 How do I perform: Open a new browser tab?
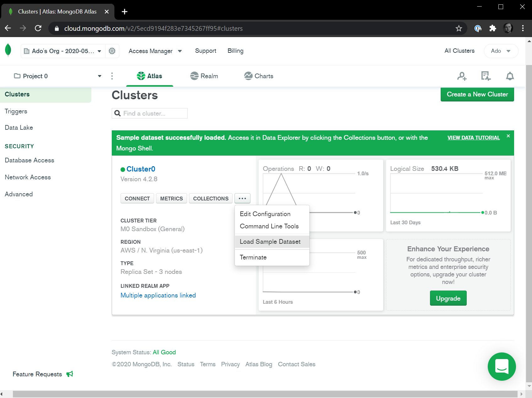click(x=125, y=12)
